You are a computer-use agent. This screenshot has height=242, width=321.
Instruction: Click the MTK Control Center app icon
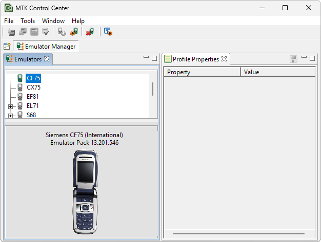[x=9, y=8]
